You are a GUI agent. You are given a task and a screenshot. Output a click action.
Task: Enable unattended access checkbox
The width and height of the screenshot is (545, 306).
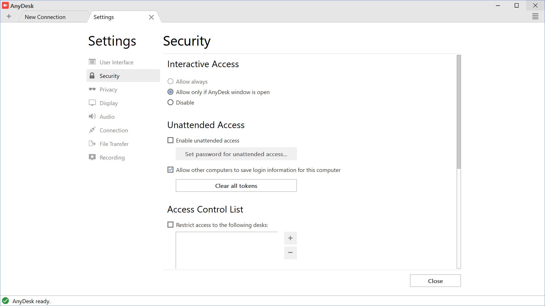pos(170,141)
